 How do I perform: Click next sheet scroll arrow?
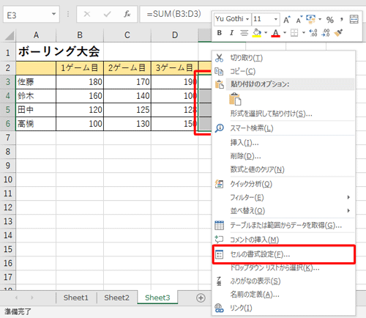pyautogui.click(x=32, y=297)
